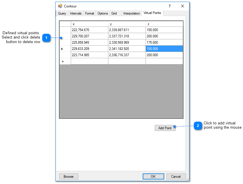Confirm settings with OK

coord(153,176)
